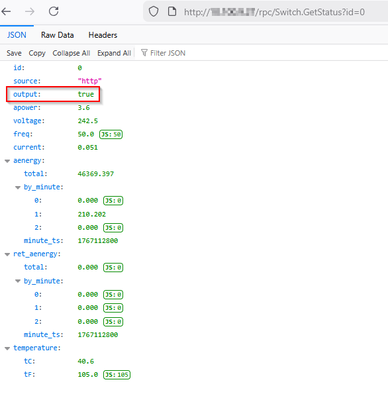
Task: Go forward using the browser forward arrow
Action: tap(30, 11)
